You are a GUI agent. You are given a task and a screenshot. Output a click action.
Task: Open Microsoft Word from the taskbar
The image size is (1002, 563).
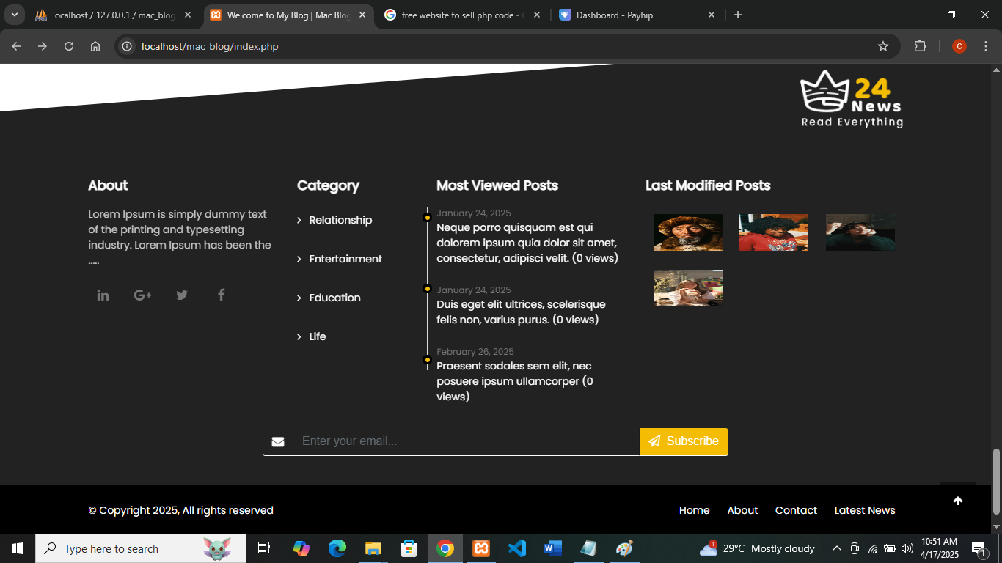click(x=553, y=548)
